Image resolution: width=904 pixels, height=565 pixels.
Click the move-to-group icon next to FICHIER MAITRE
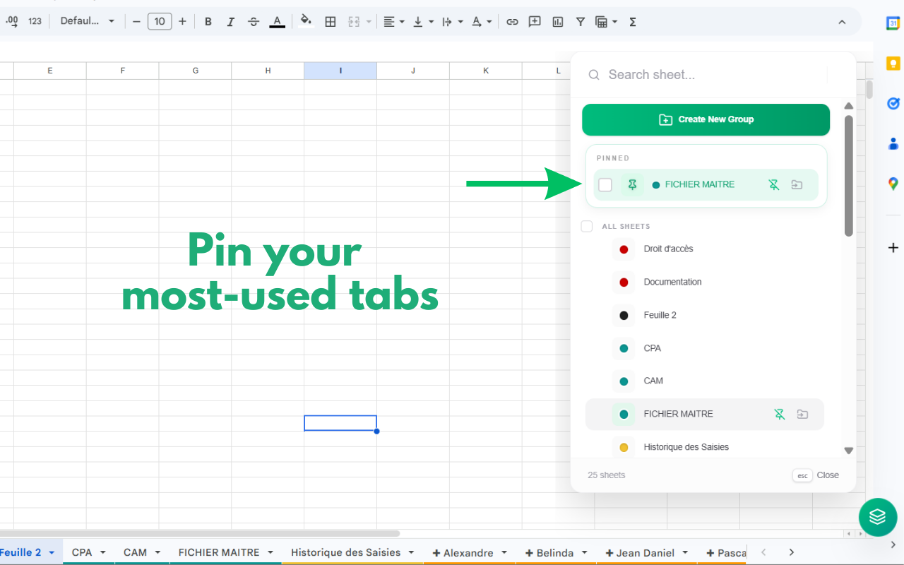(797, 184)
